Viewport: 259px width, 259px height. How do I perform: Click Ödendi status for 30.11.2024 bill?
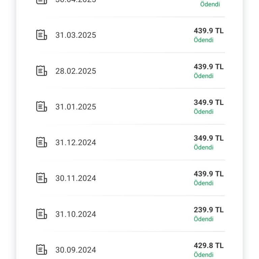[203, 183]
